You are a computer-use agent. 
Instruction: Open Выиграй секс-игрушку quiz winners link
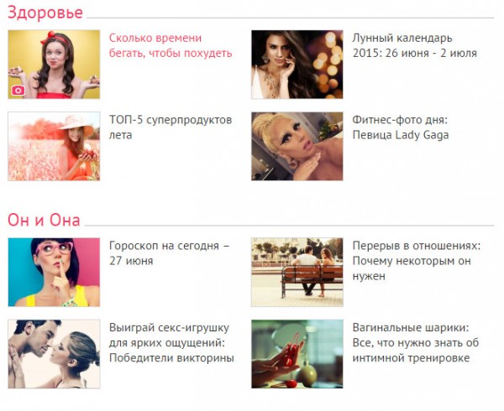[x=171, y=342]
